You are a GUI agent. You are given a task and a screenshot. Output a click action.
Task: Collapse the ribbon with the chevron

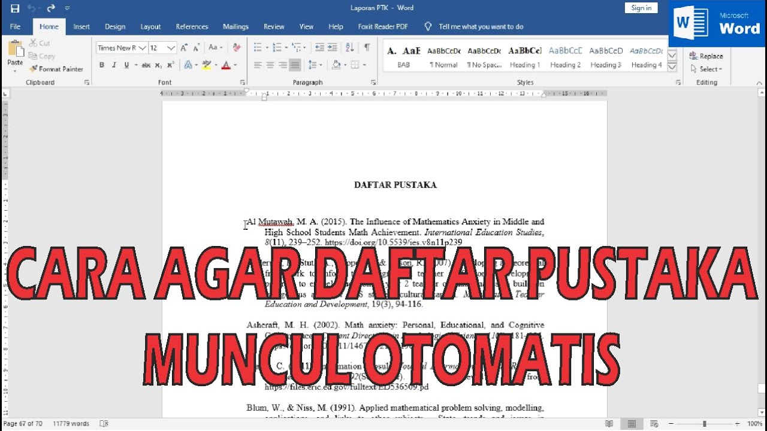click(x=760, y=83)
